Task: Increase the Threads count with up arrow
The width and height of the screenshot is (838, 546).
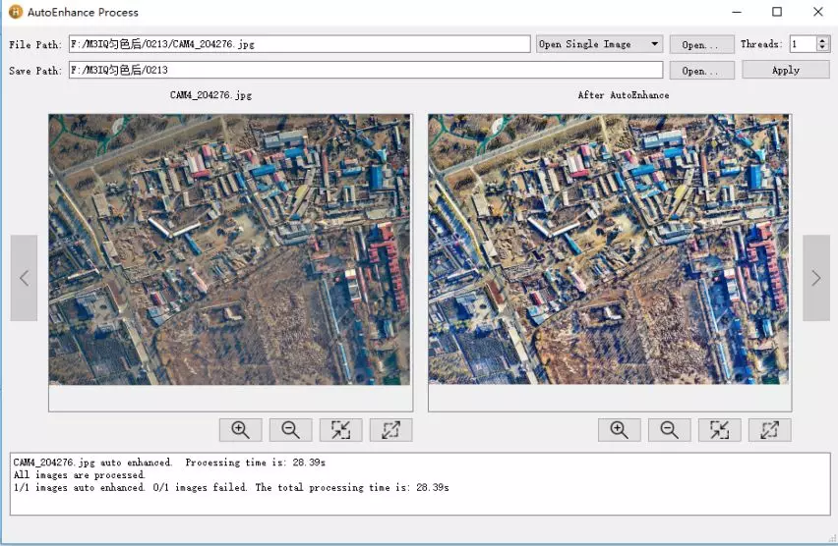Action: (823, 40)
